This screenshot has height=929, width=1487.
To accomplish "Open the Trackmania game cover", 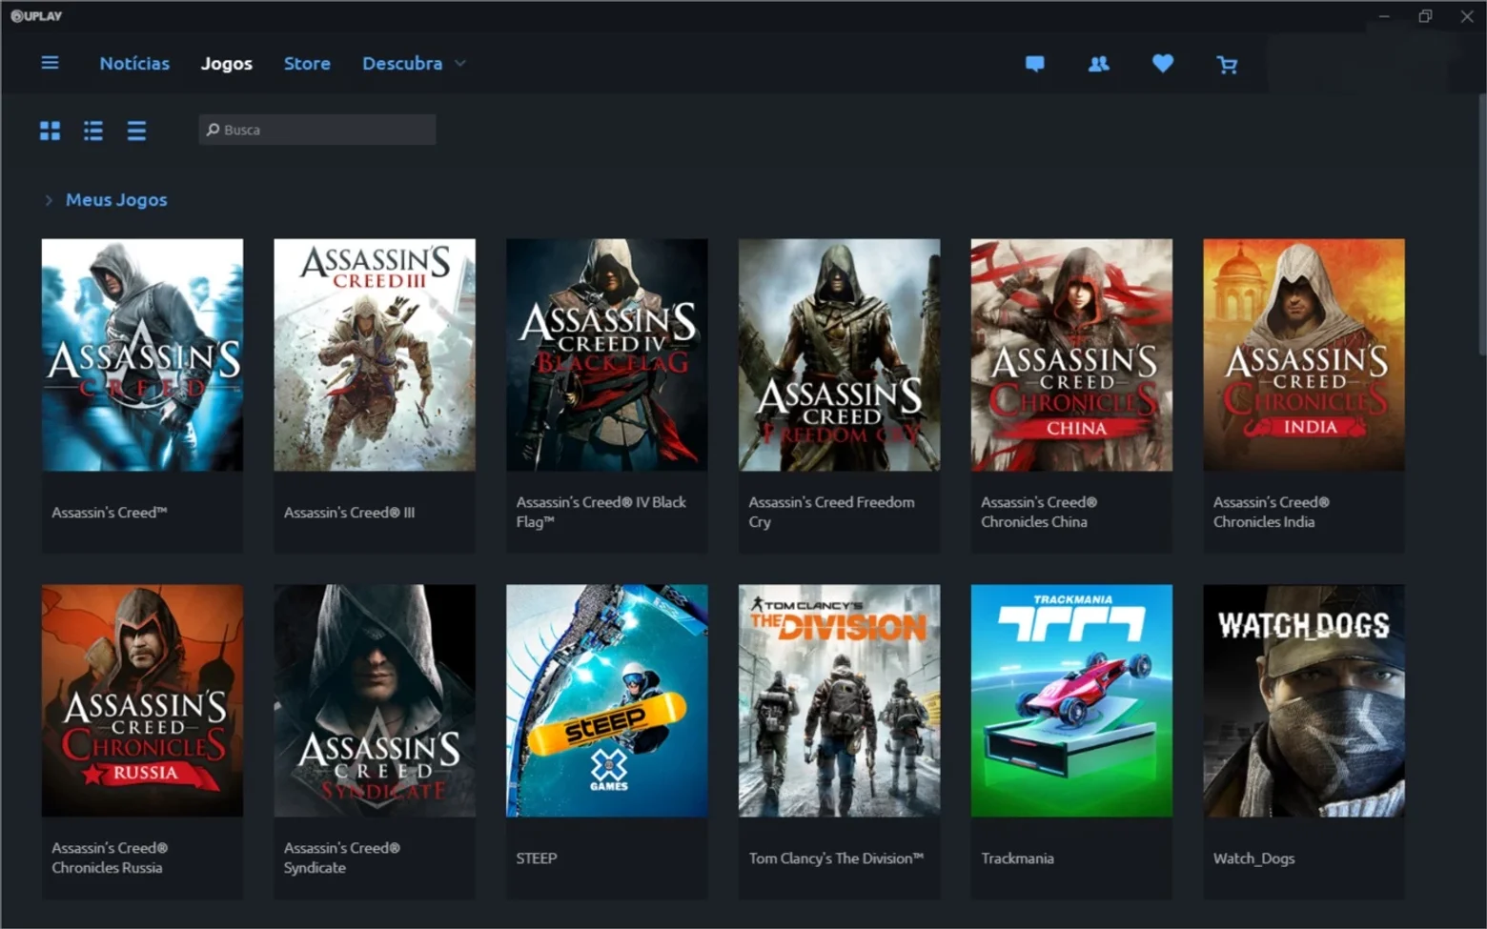I will click(x=1071, y=700).
